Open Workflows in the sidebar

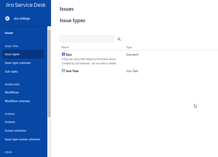(x=12, y=92)
